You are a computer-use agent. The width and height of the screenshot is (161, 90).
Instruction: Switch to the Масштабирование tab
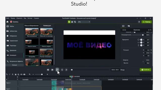[31, 25]
